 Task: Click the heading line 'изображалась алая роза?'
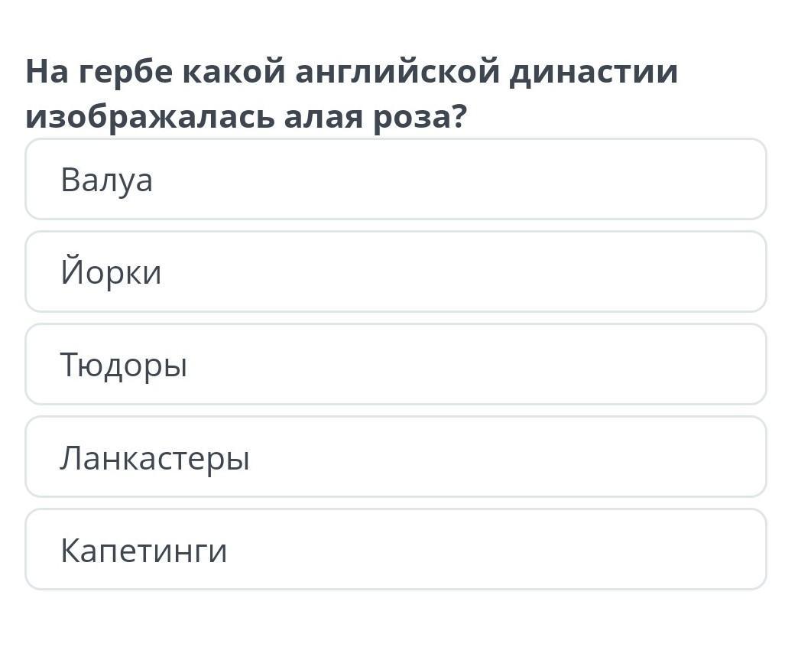pos(246,118)
